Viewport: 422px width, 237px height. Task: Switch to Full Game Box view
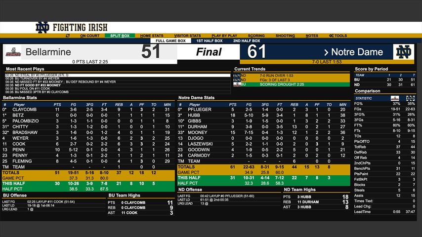coord(170,40)
